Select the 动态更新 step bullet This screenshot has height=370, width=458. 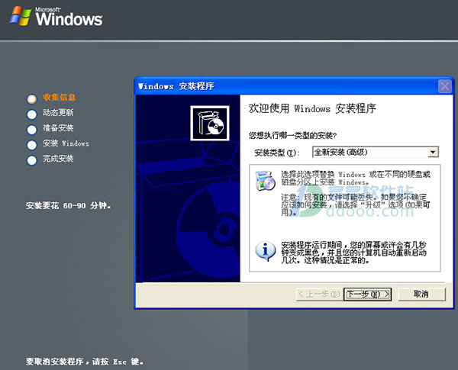point(32,114)
